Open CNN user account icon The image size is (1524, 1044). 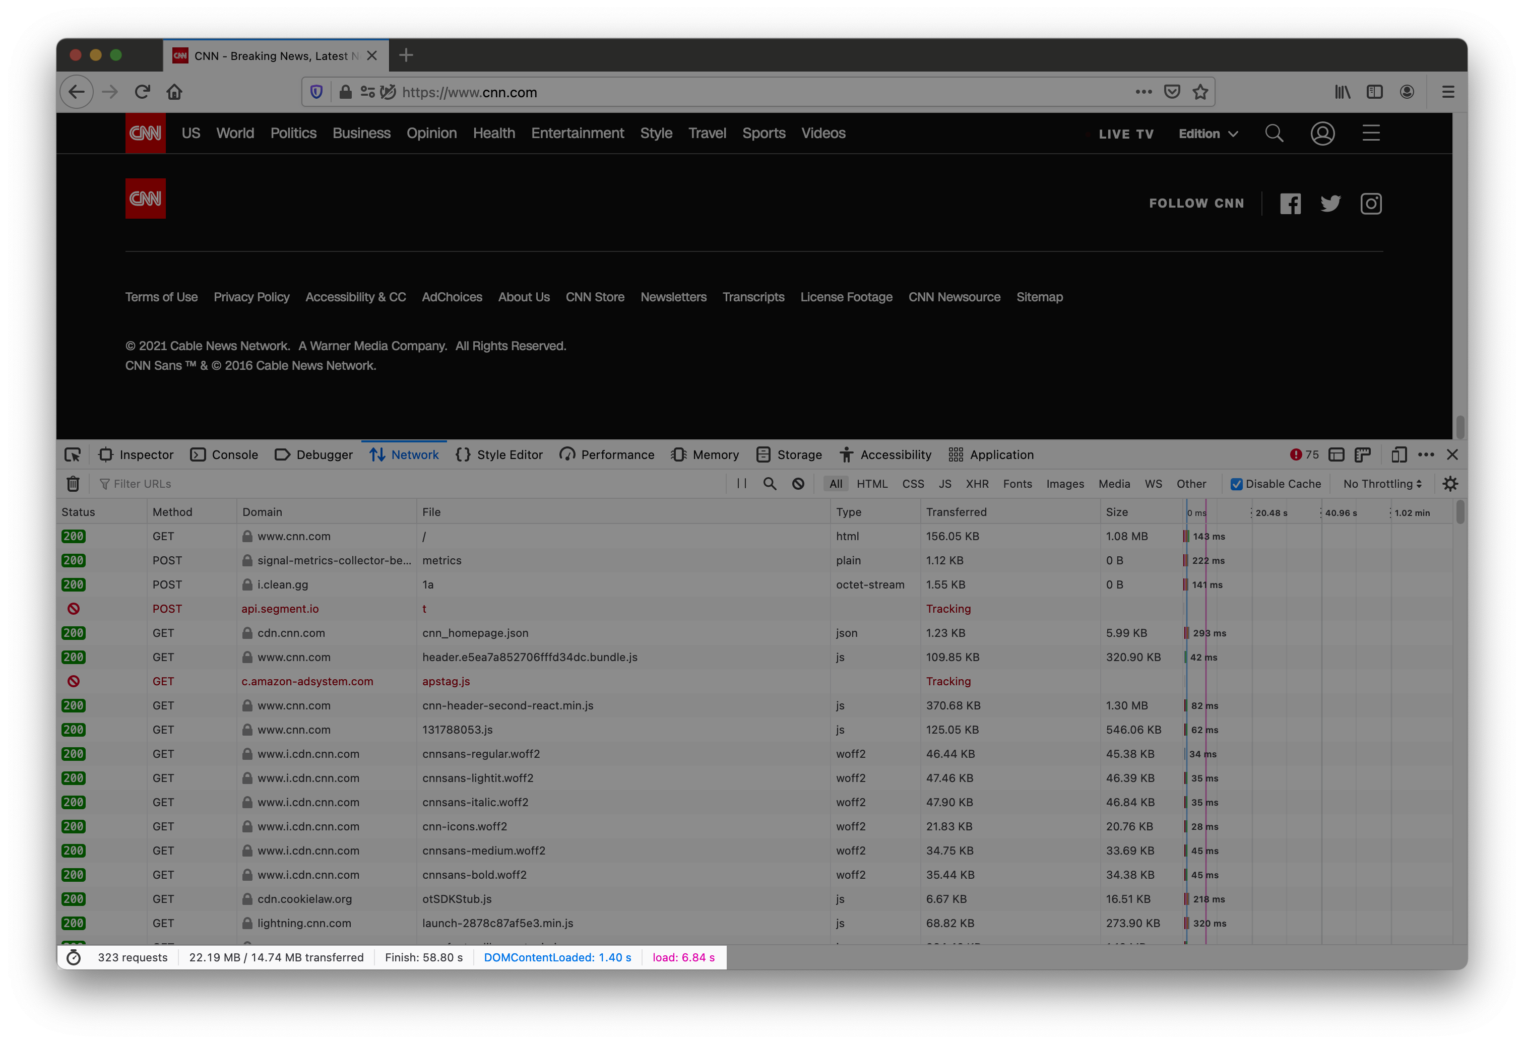[x=1323, y=133]
